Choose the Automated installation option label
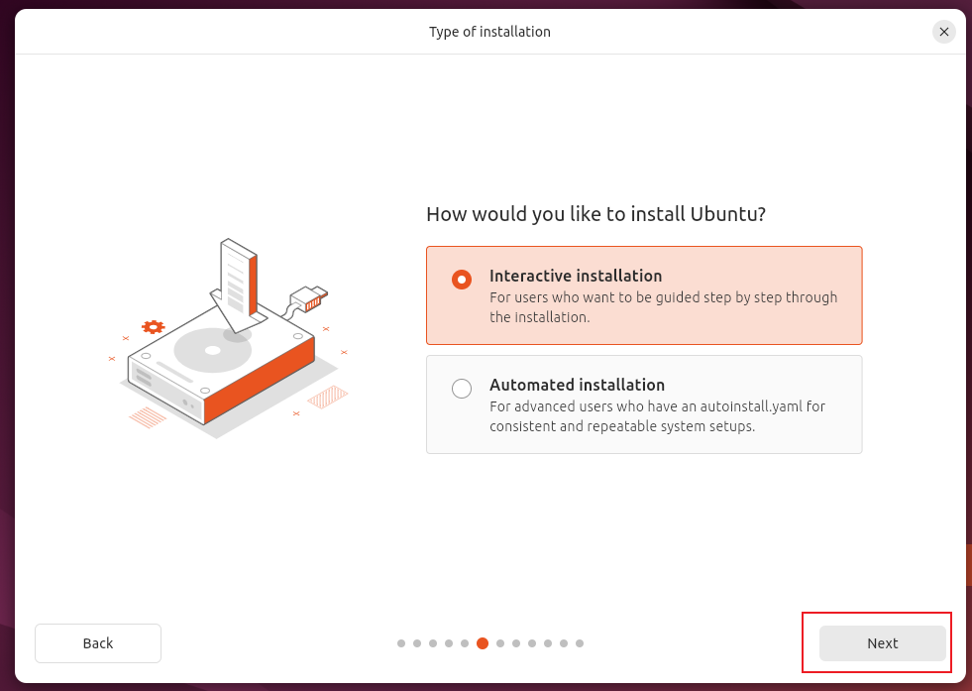The height and width of the screenshot is (691, 972). coord(577,385)
